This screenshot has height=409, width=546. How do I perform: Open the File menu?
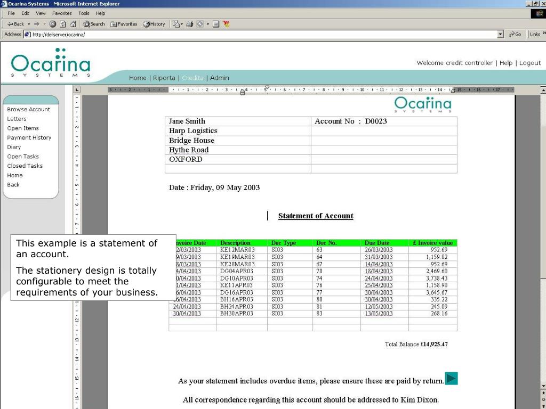coord(11,13)
